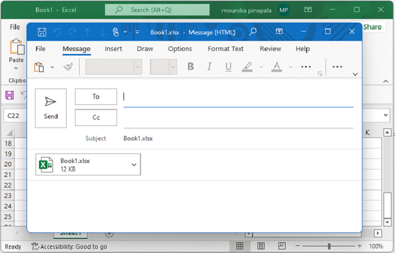This screenshot has width=395, height=253.
Task: Switch to the Format Text tab
Action: point(226,49)
